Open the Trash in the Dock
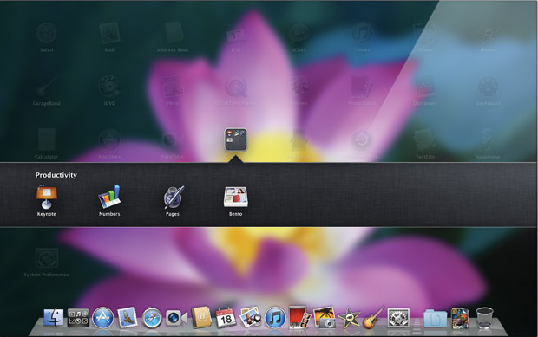The height and width of the screenshot is (337, 538). tap(484, 318)
